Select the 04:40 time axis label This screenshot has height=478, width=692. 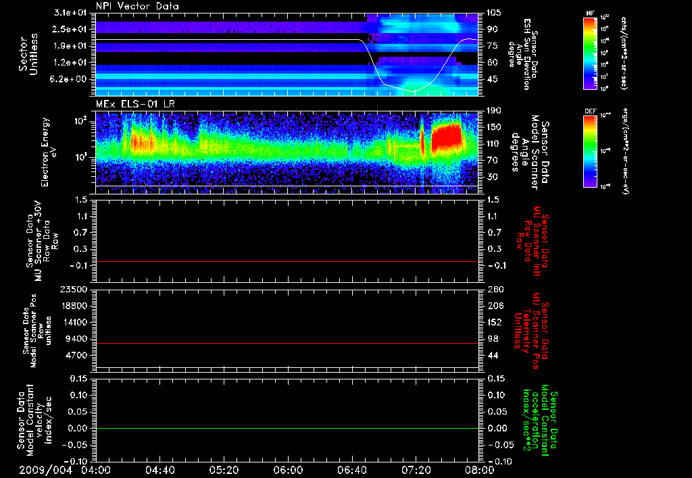pyautogui.click(x=159, y=469)
